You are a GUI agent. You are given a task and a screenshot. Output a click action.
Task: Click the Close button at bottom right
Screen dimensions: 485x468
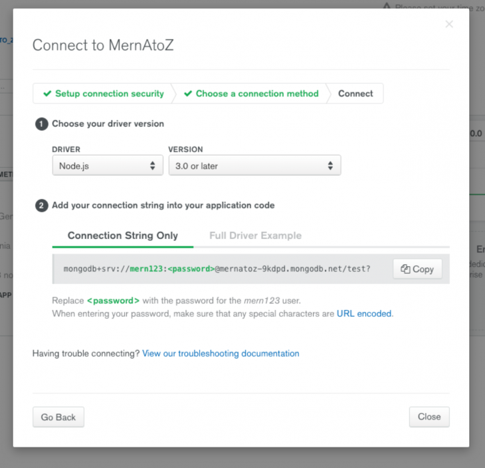[x=429, y=417]
